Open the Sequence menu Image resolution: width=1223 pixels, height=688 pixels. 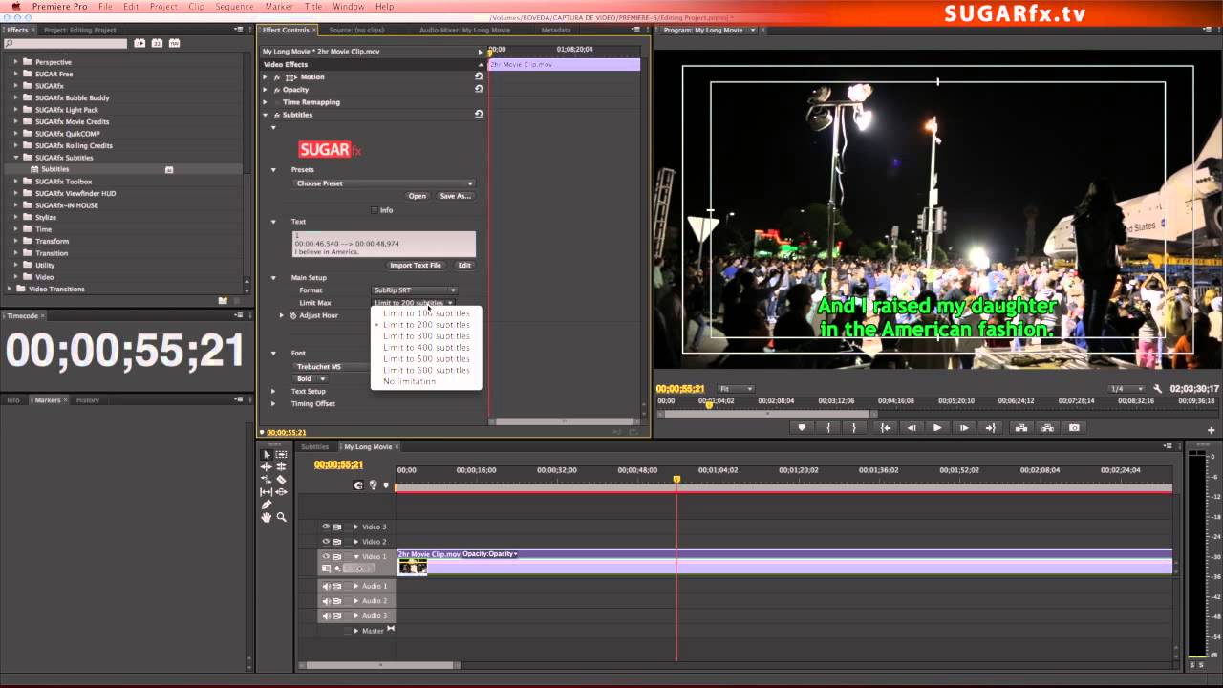pos(234,7)
